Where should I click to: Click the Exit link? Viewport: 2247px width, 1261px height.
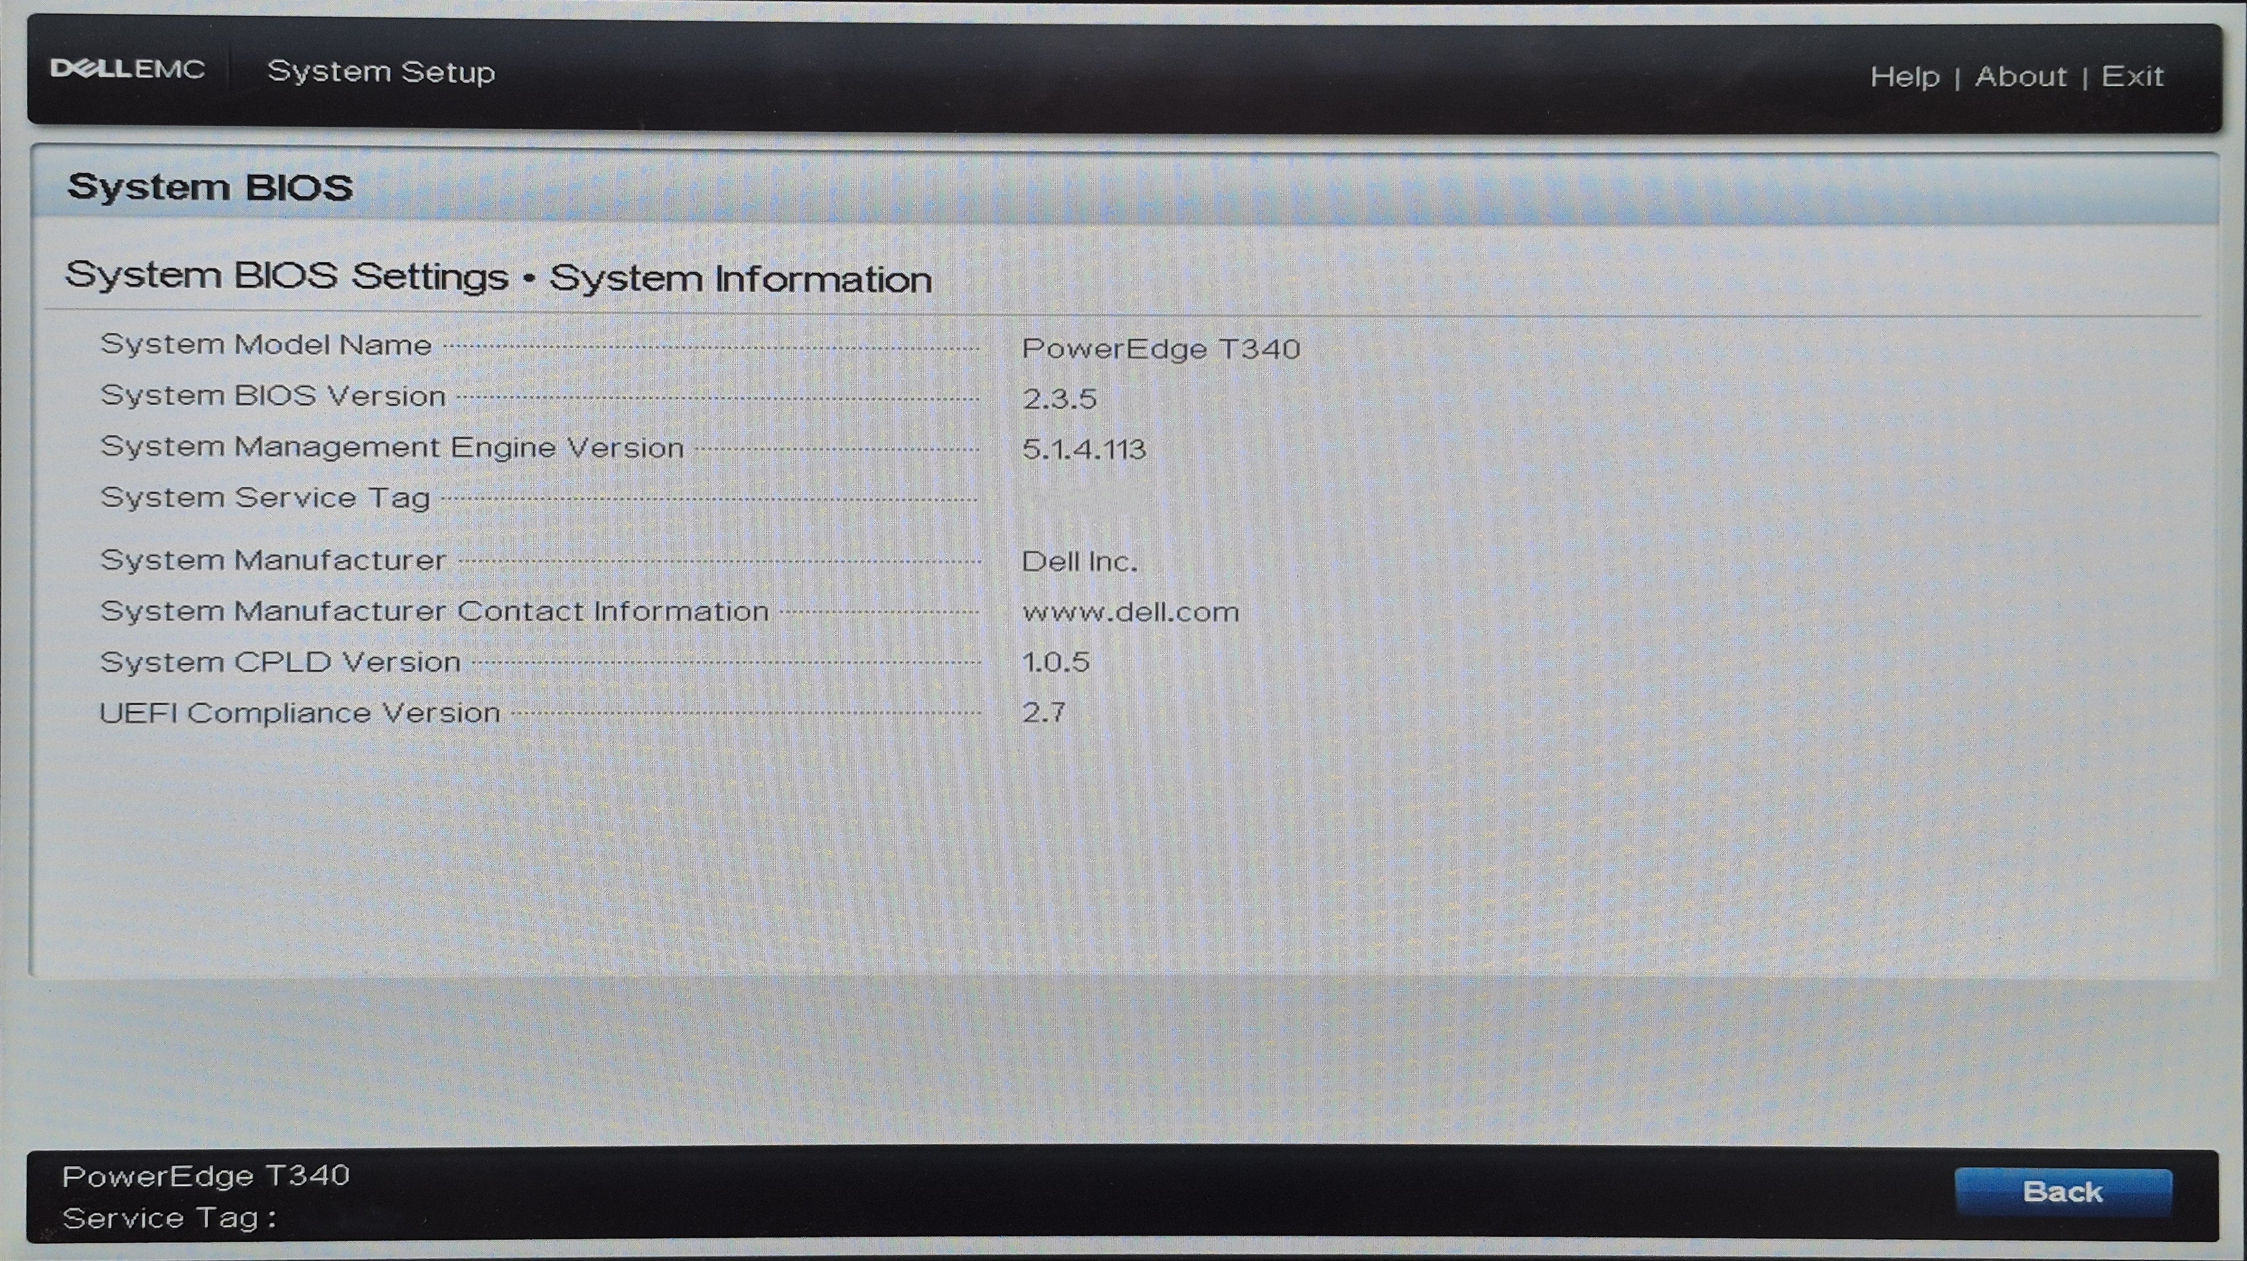tap(2132, 76)
